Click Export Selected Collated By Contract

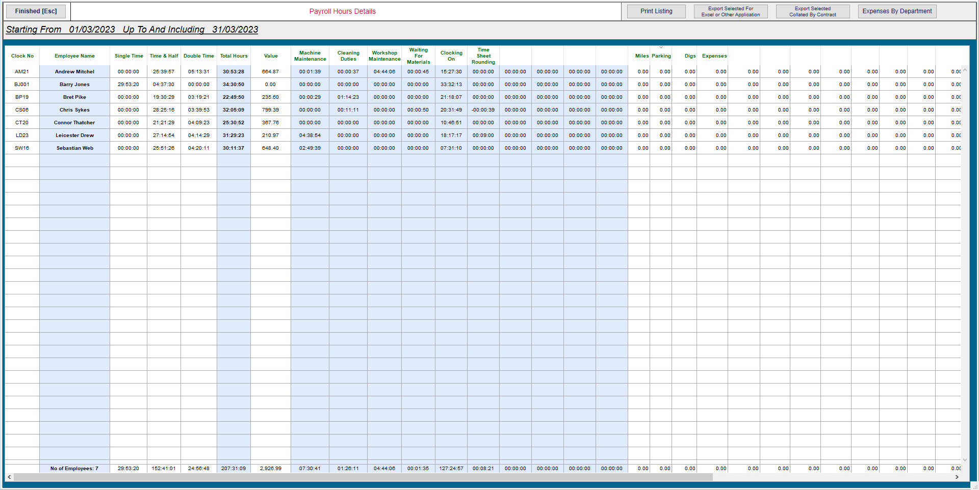point(812,11)
